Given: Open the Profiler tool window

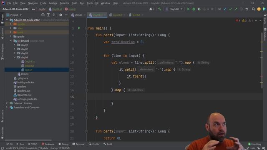Looking at the screenshot, I should pos(94,144).
